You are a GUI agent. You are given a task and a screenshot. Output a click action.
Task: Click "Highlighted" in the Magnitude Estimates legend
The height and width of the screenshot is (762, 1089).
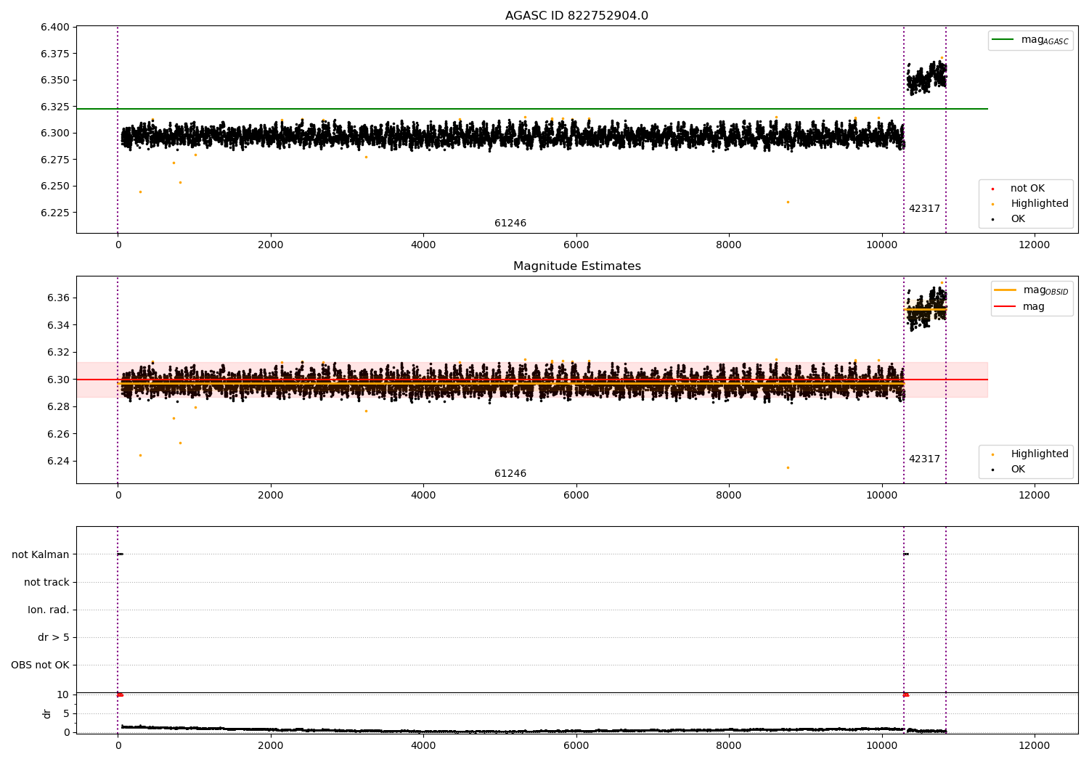pyautogui.click(x=1040, y=454)
